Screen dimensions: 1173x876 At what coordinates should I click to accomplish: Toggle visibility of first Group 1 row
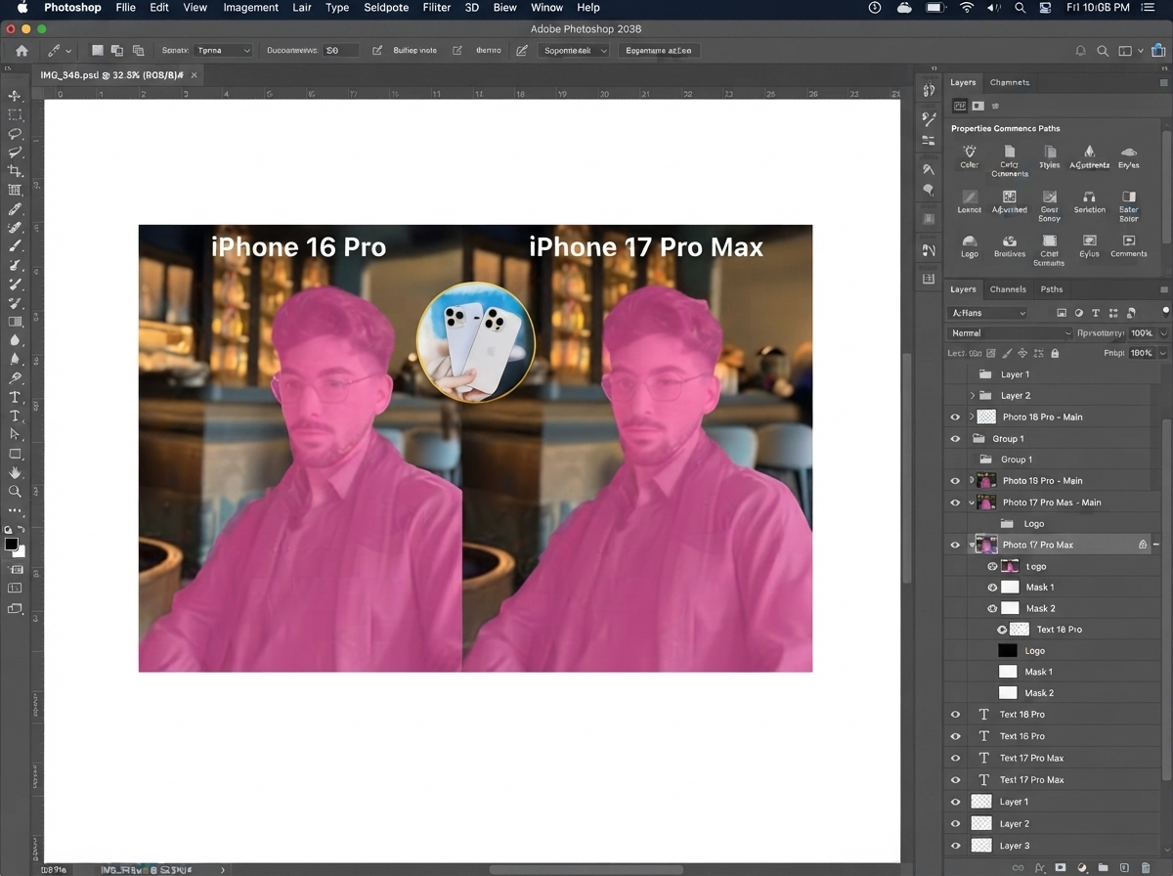(x=955, y=439)
